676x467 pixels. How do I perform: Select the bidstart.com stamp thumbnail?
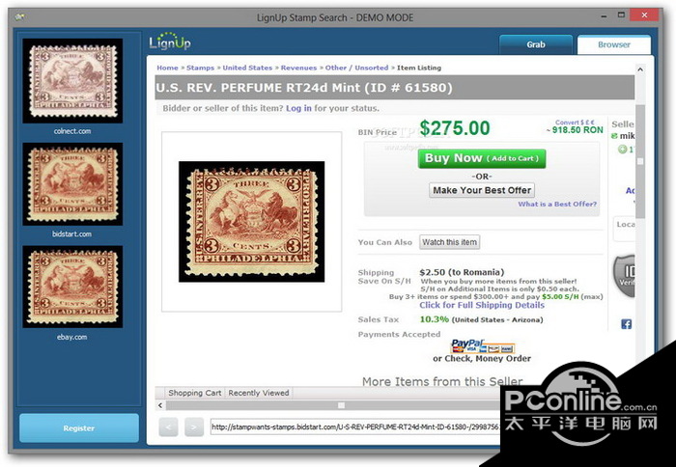(x=72, y=184)
